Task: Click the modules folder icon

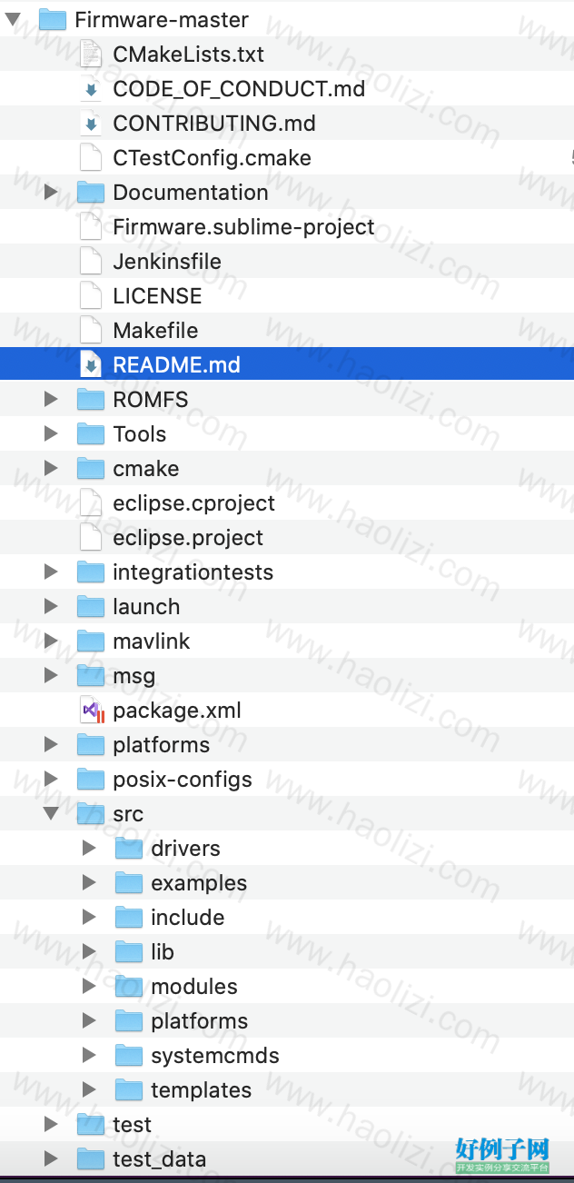Action: coord(129,987)
